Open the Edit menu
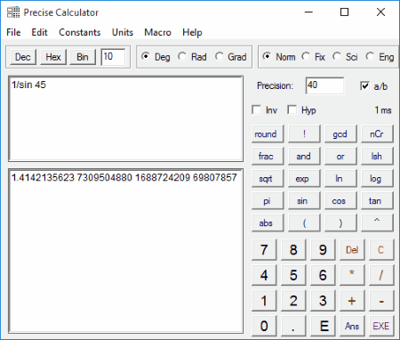 (39, 32)
